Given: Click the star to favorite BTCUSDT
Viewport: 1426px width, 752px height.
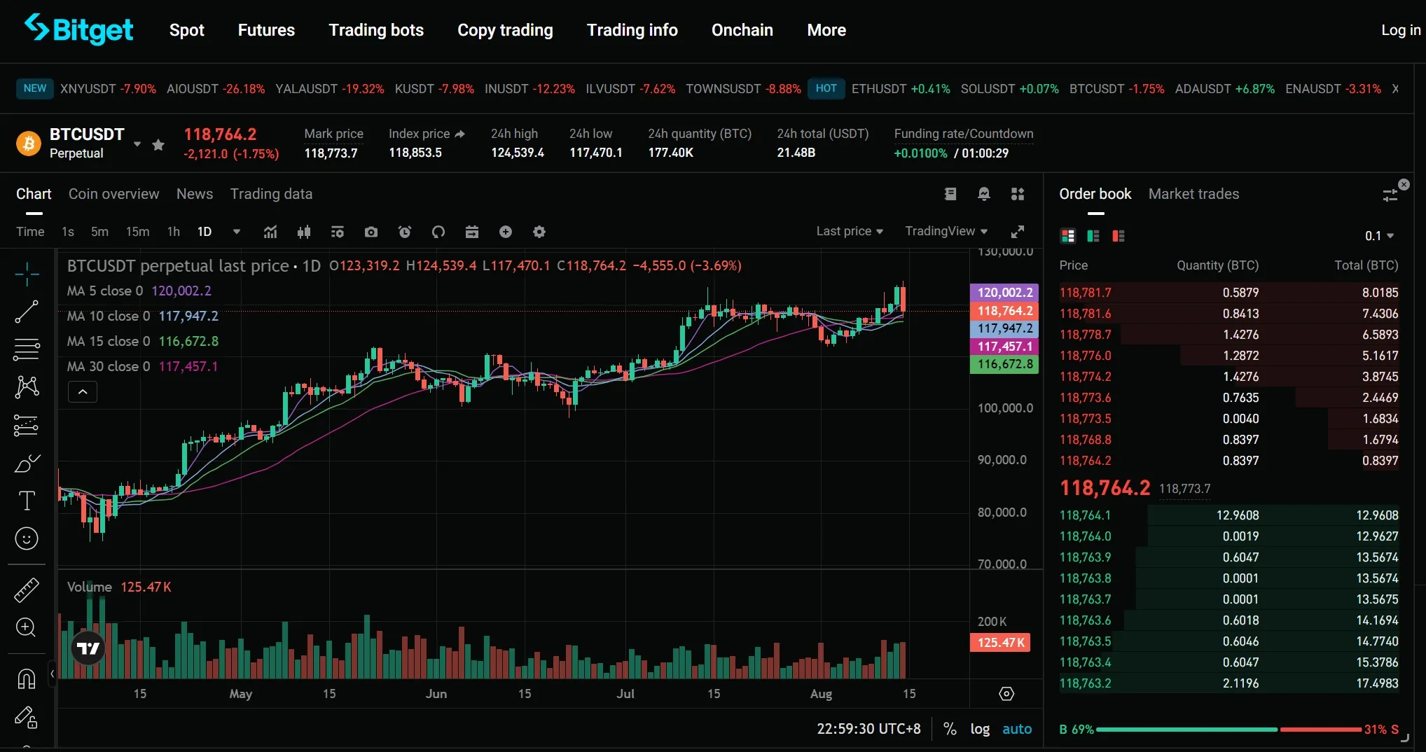Looking at the screenshot, I should (158, 145).
